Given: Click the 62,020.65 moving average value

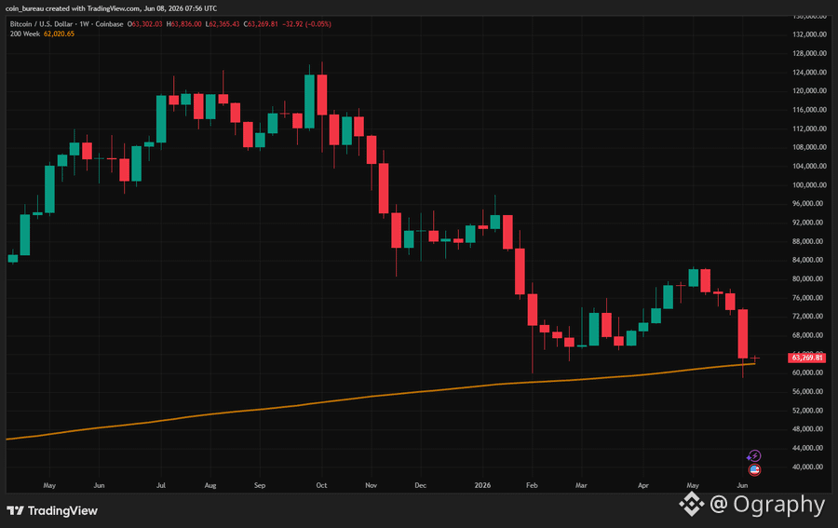Looking at the screenshot, I should click(x=59, y=34).
